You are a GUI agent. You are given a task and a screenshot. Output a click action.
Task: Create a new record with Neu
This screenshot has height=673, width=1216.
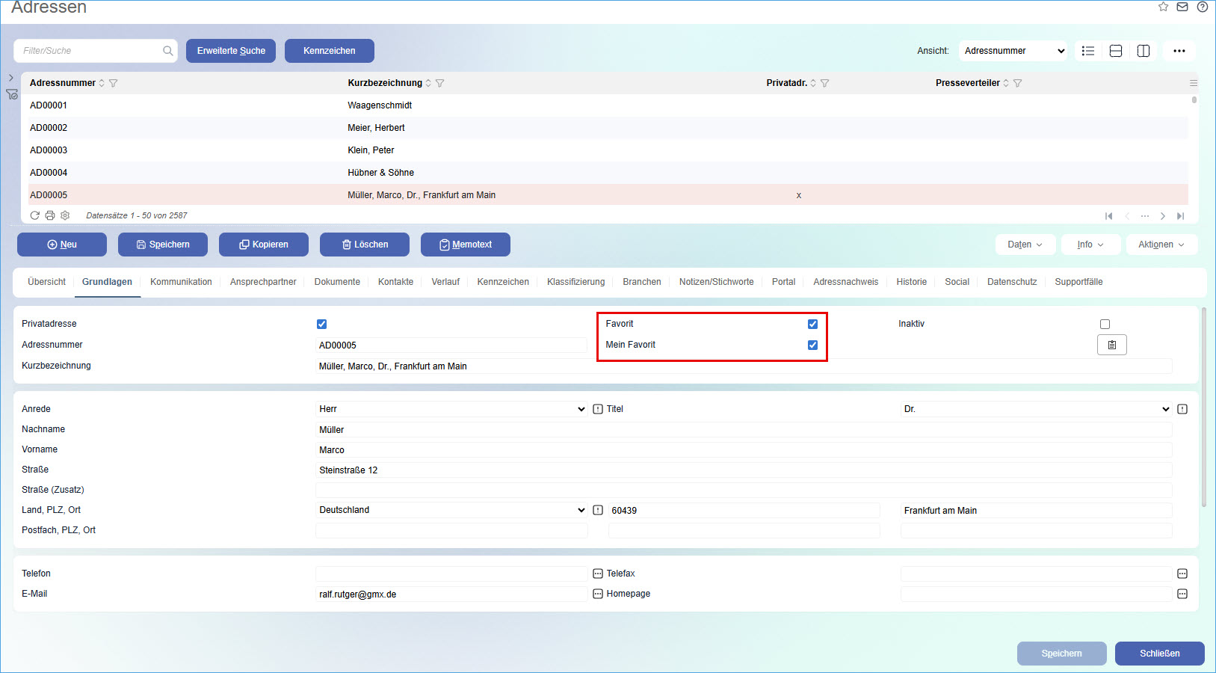point(62,245)
